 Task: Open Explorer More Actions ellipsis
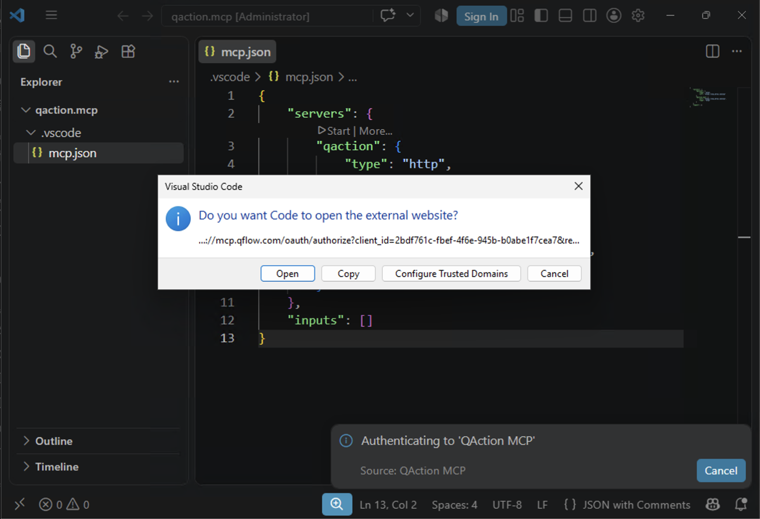point(174,81)
